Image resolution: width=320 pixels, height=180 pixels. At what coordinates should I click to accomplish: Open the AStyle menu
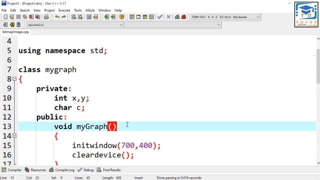pos(90,10)
